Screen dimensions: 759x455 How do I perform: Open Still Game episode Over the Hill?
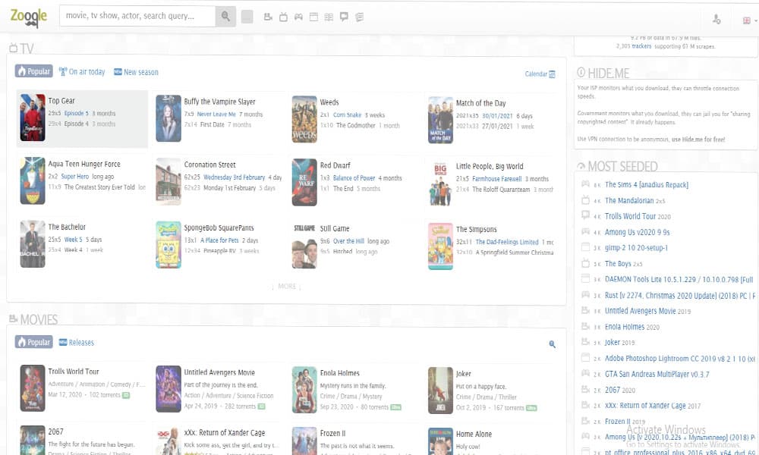click(x=348, y=241)
